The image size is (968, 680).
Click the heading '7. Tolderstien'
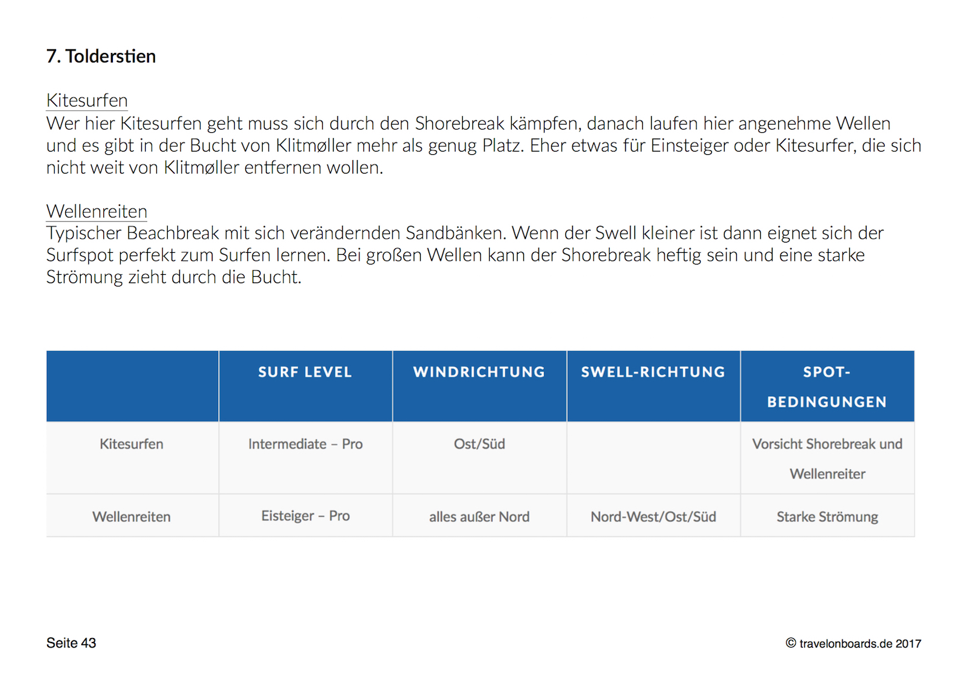101,56
